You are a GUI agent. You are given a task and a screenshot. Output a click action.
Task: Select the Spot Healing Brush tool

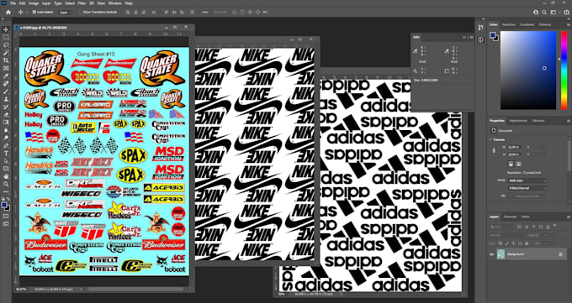pos(6,83)
